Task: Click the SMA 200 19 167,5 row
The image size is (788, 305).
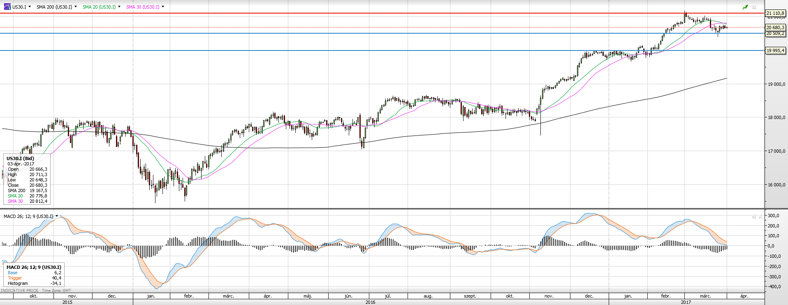Action: click(27, 190)
